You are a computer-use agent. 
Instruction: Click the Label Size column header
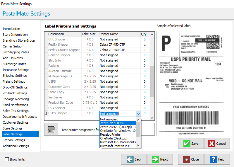(x=90, y=34)
